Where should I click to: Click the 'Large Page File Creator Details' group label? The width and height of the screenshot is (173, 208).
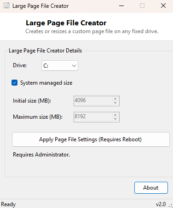coord(46,51)
